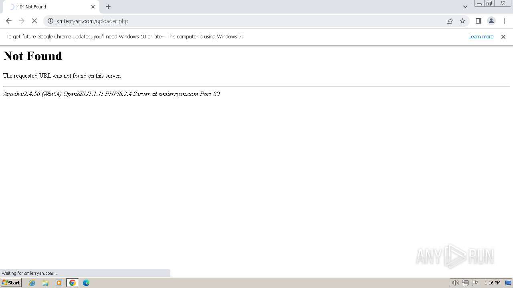Click the 'Waiting for smilerryan.com' status text
The width and height of the screenshot is (513, 288).
click(29, 273)
